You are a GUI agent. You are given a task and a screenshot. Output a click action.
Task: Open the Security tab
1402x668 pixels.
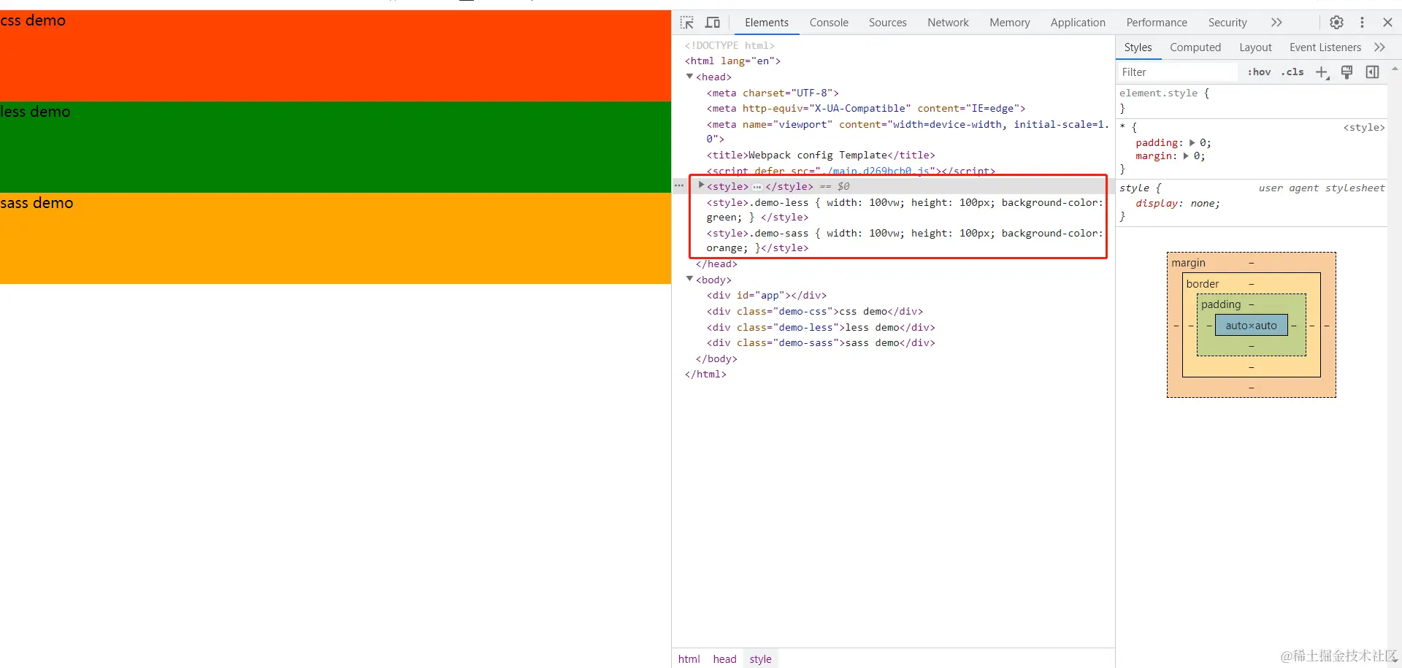point(1227,23)
